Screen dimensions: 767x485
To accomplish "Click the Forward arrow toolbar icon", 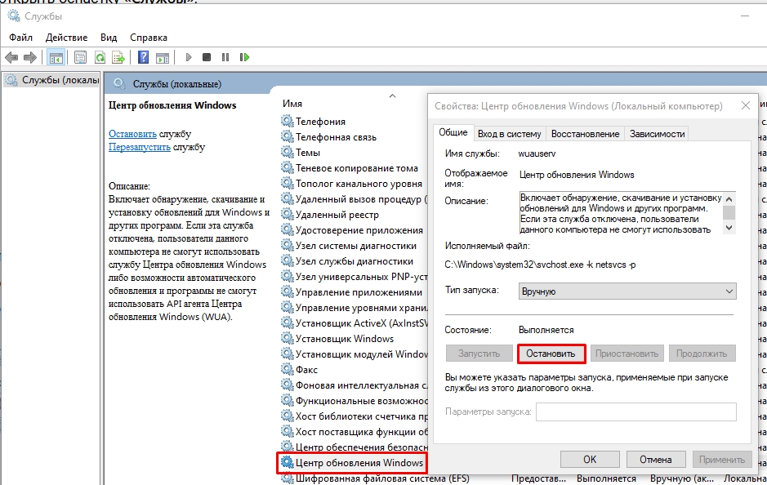I will tap(30, 57).
